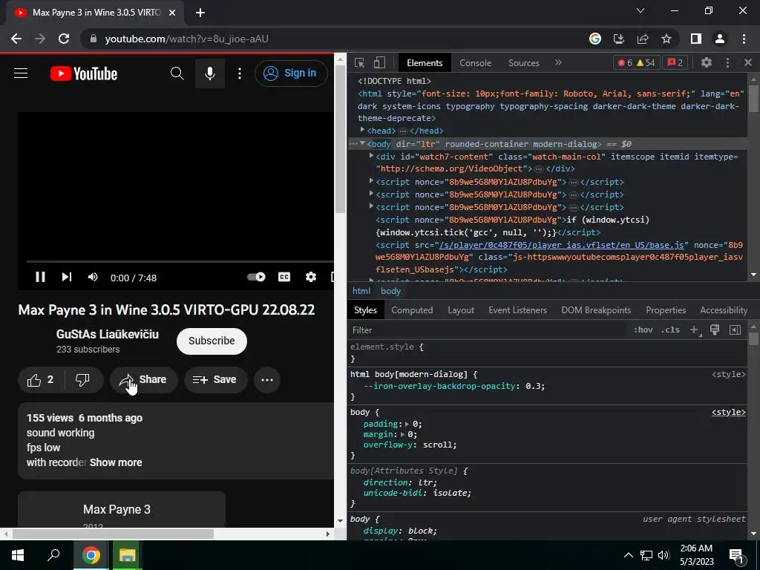760x570 pixels.
Task: Pause the video
Action: (40, 277)
